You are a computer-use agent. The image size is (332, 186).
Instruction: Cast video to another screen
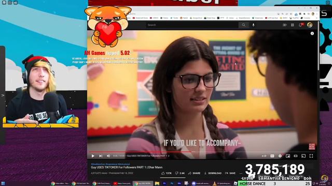pyautogui.click(x=303, y=156)
